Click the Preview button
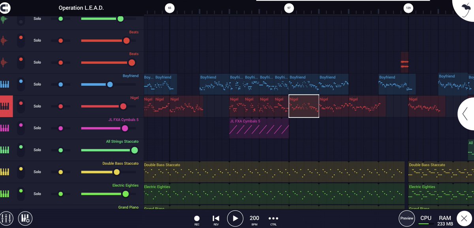The image size is (474, 228). (x=406, y=218)
